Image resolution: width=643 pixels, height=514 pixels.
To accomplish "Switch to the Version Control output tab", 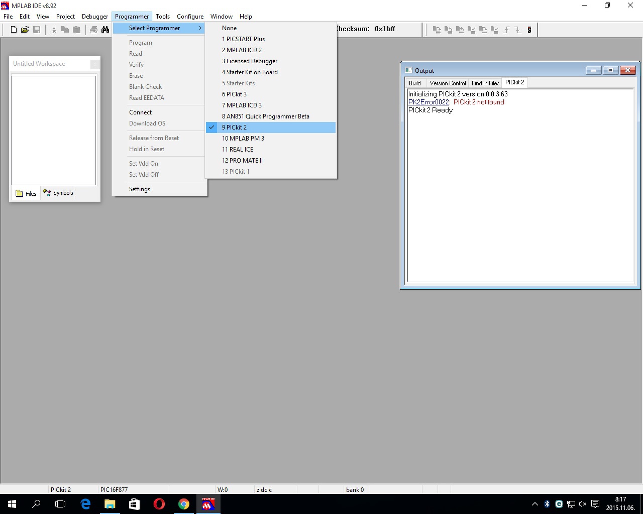I will pos(448,83).
